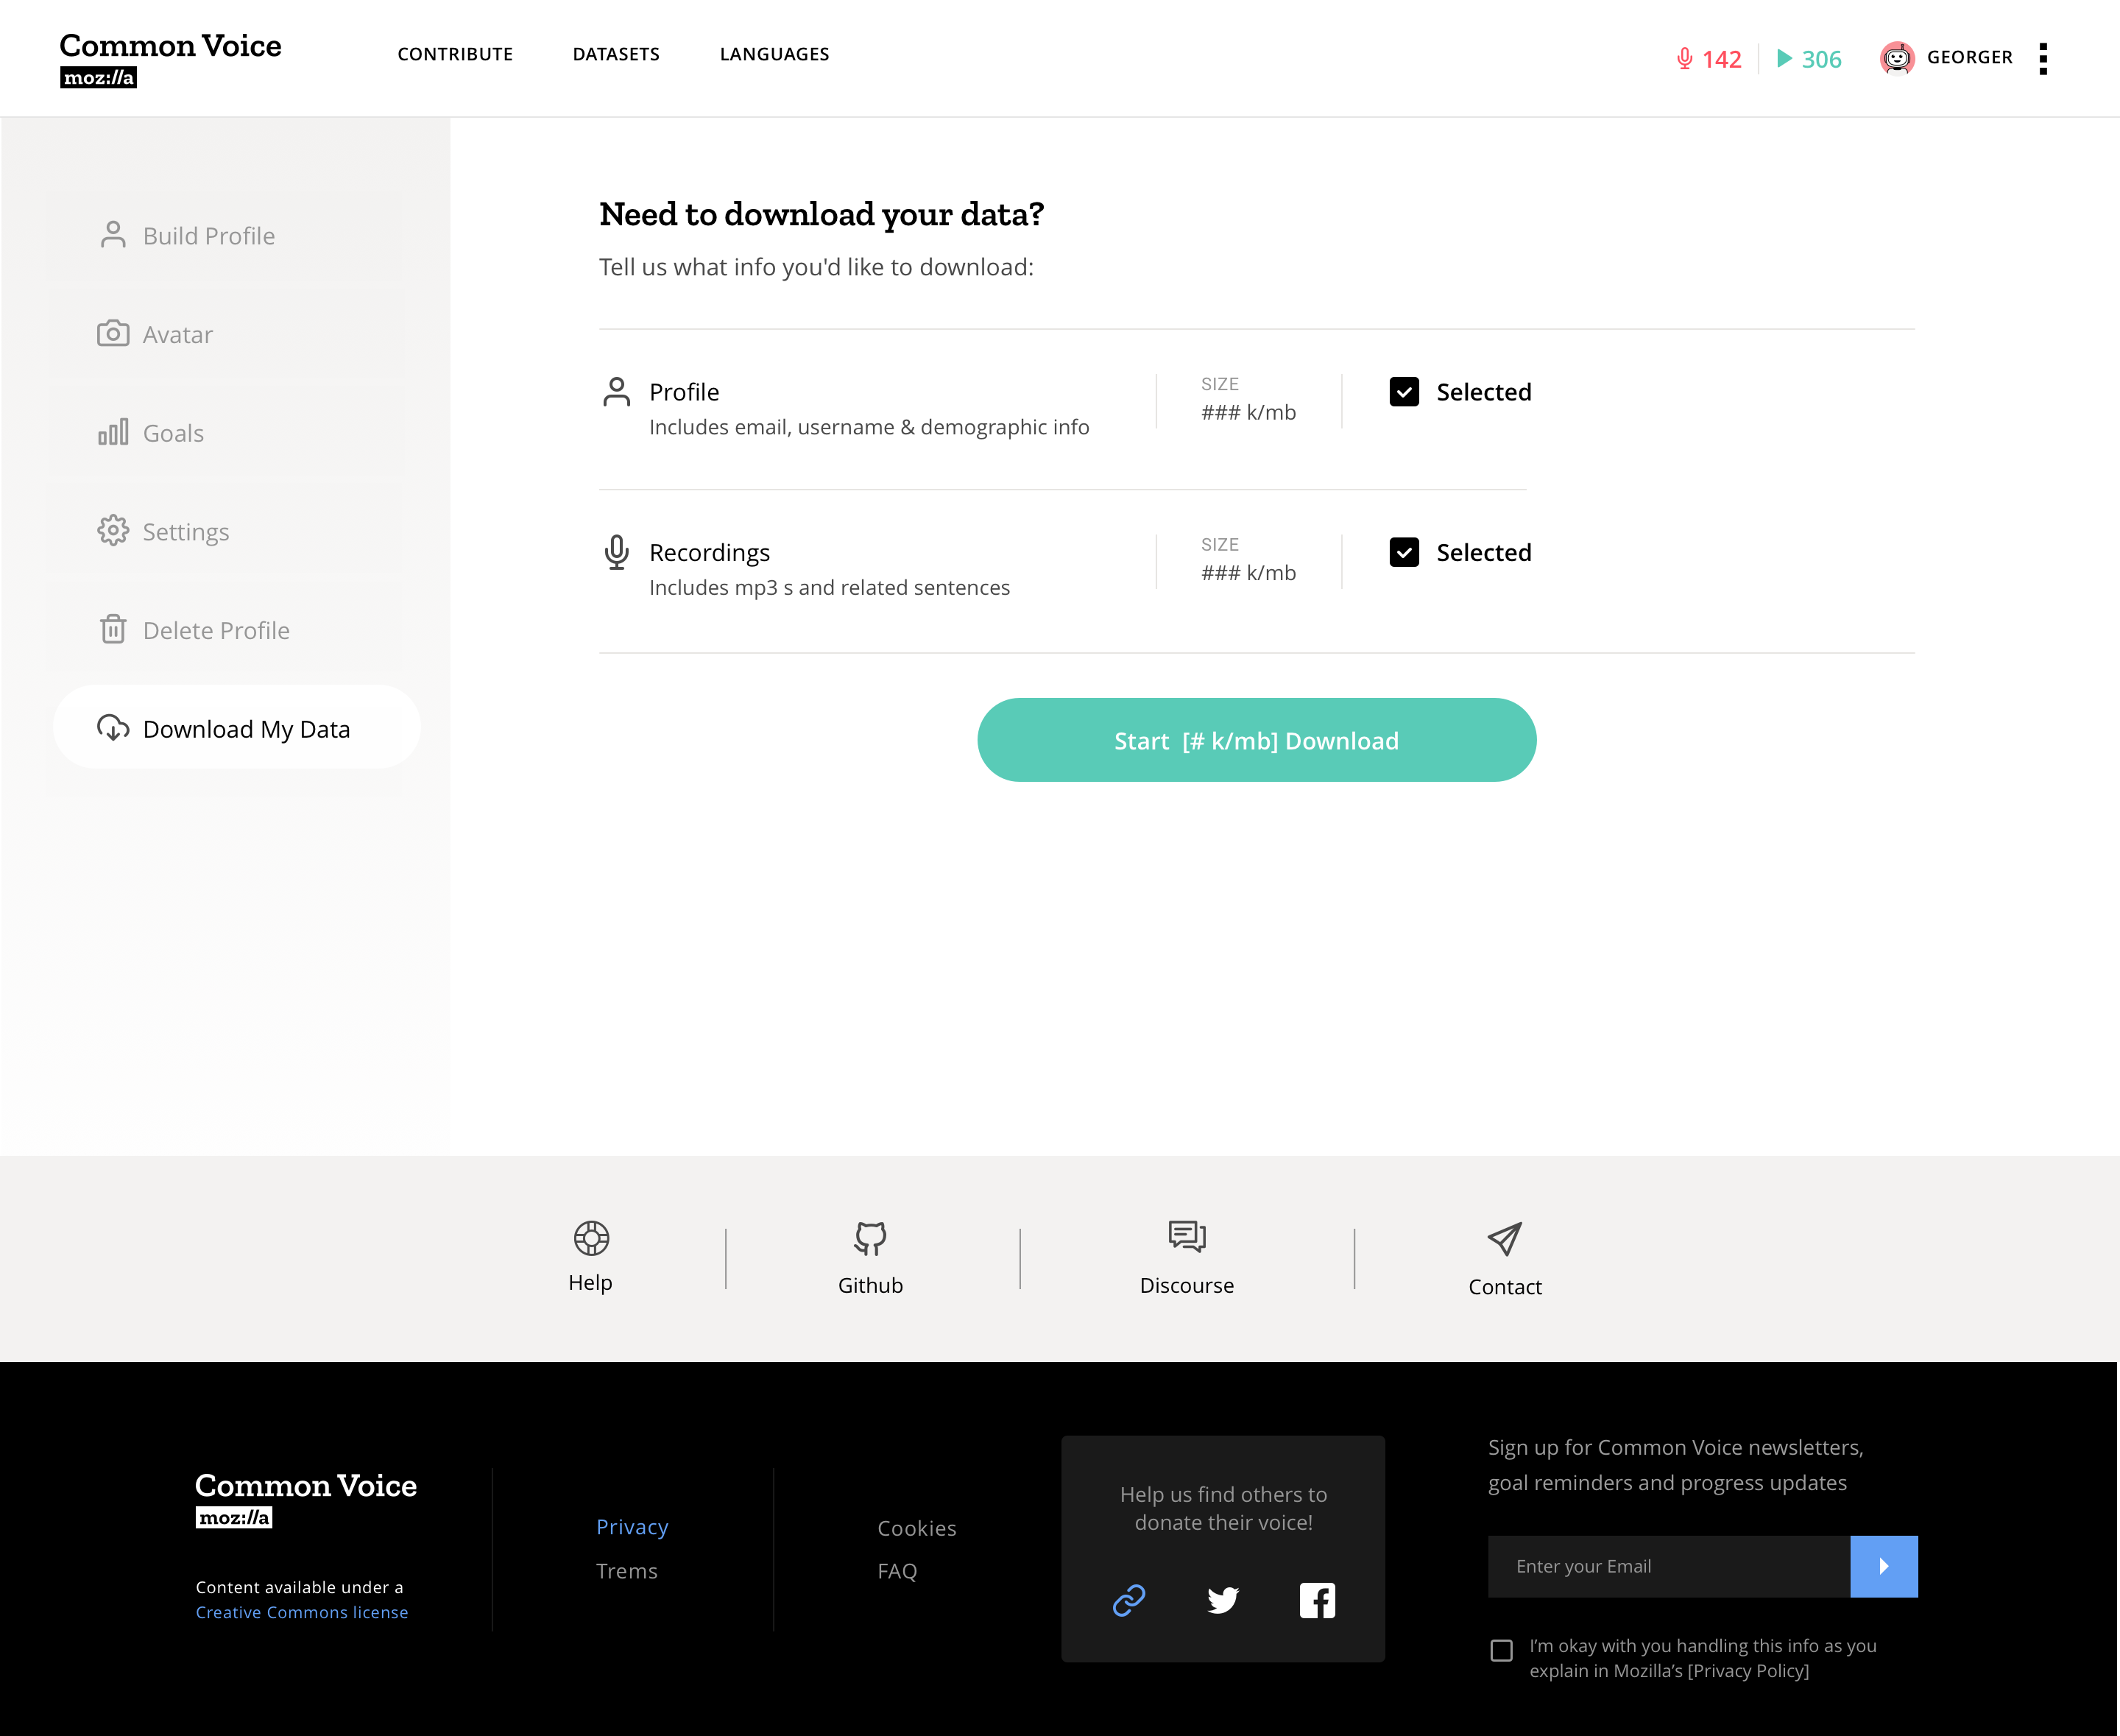Image resolution: width=2120 pixels, height=1736 pixels.
Task: Open the three-dot menu top right
Action: pyautogui.click(x=2044, y=58)
